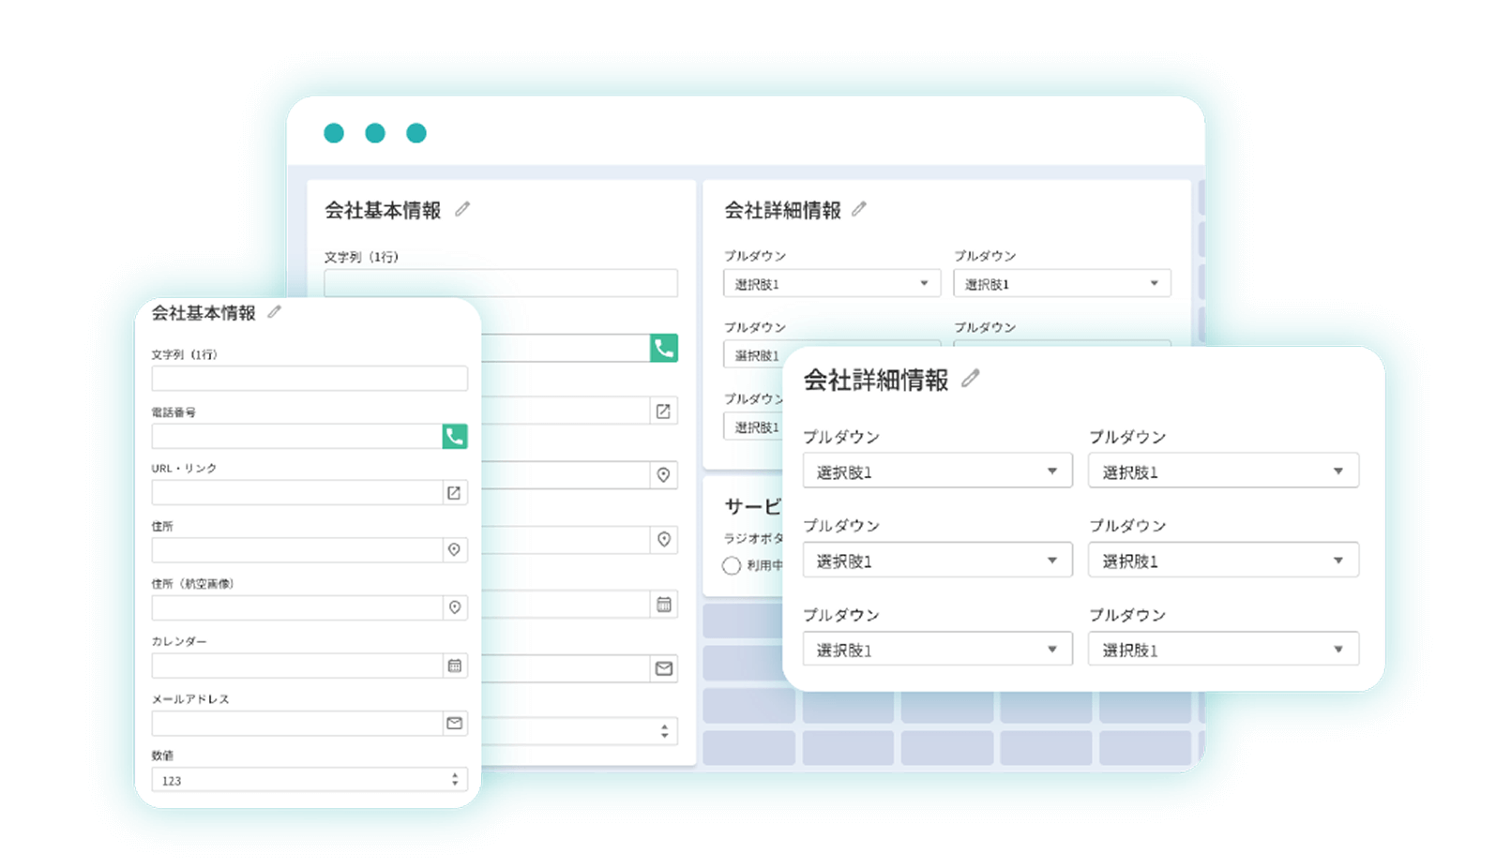This screenshot has height=868, width=1496.
Task: Click the 数値 stepper arrows showing 123
Action: [455, 780]
